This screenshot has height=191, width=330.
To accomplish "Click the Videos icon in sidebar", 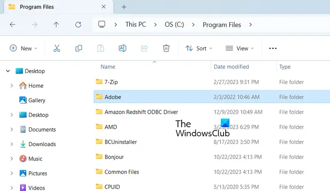I will [x=23, y=187].
